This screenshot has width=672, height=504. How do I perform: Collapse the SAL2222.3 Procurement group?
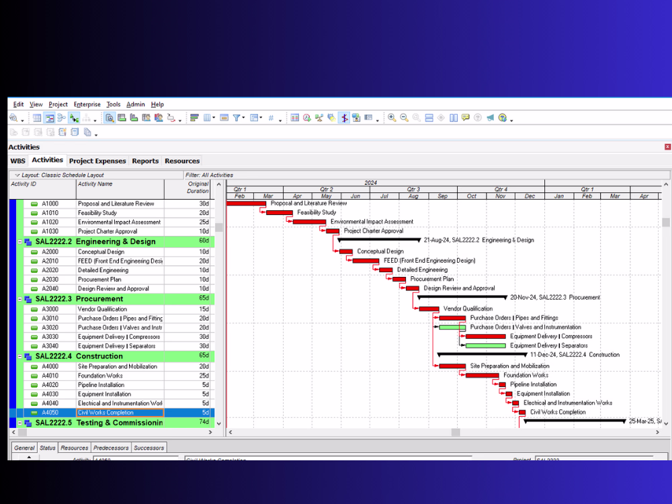coord(19,299)
